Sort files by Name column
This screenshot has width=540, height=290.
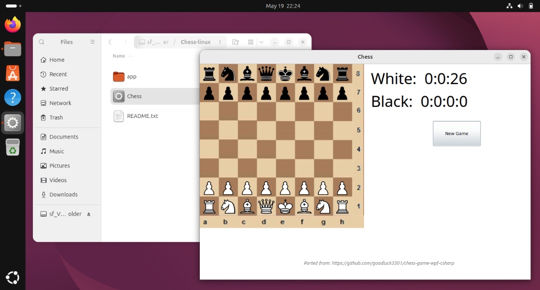[119, 56]
